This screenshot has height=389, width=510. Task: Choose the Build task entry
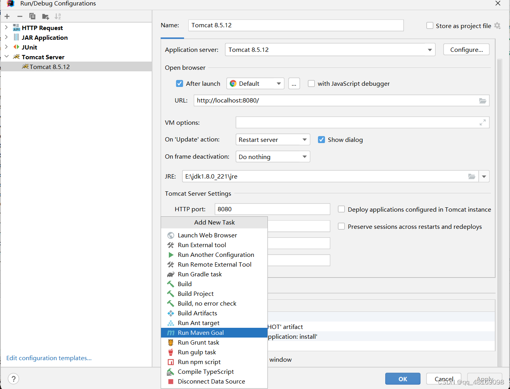(x=214, y=284)
